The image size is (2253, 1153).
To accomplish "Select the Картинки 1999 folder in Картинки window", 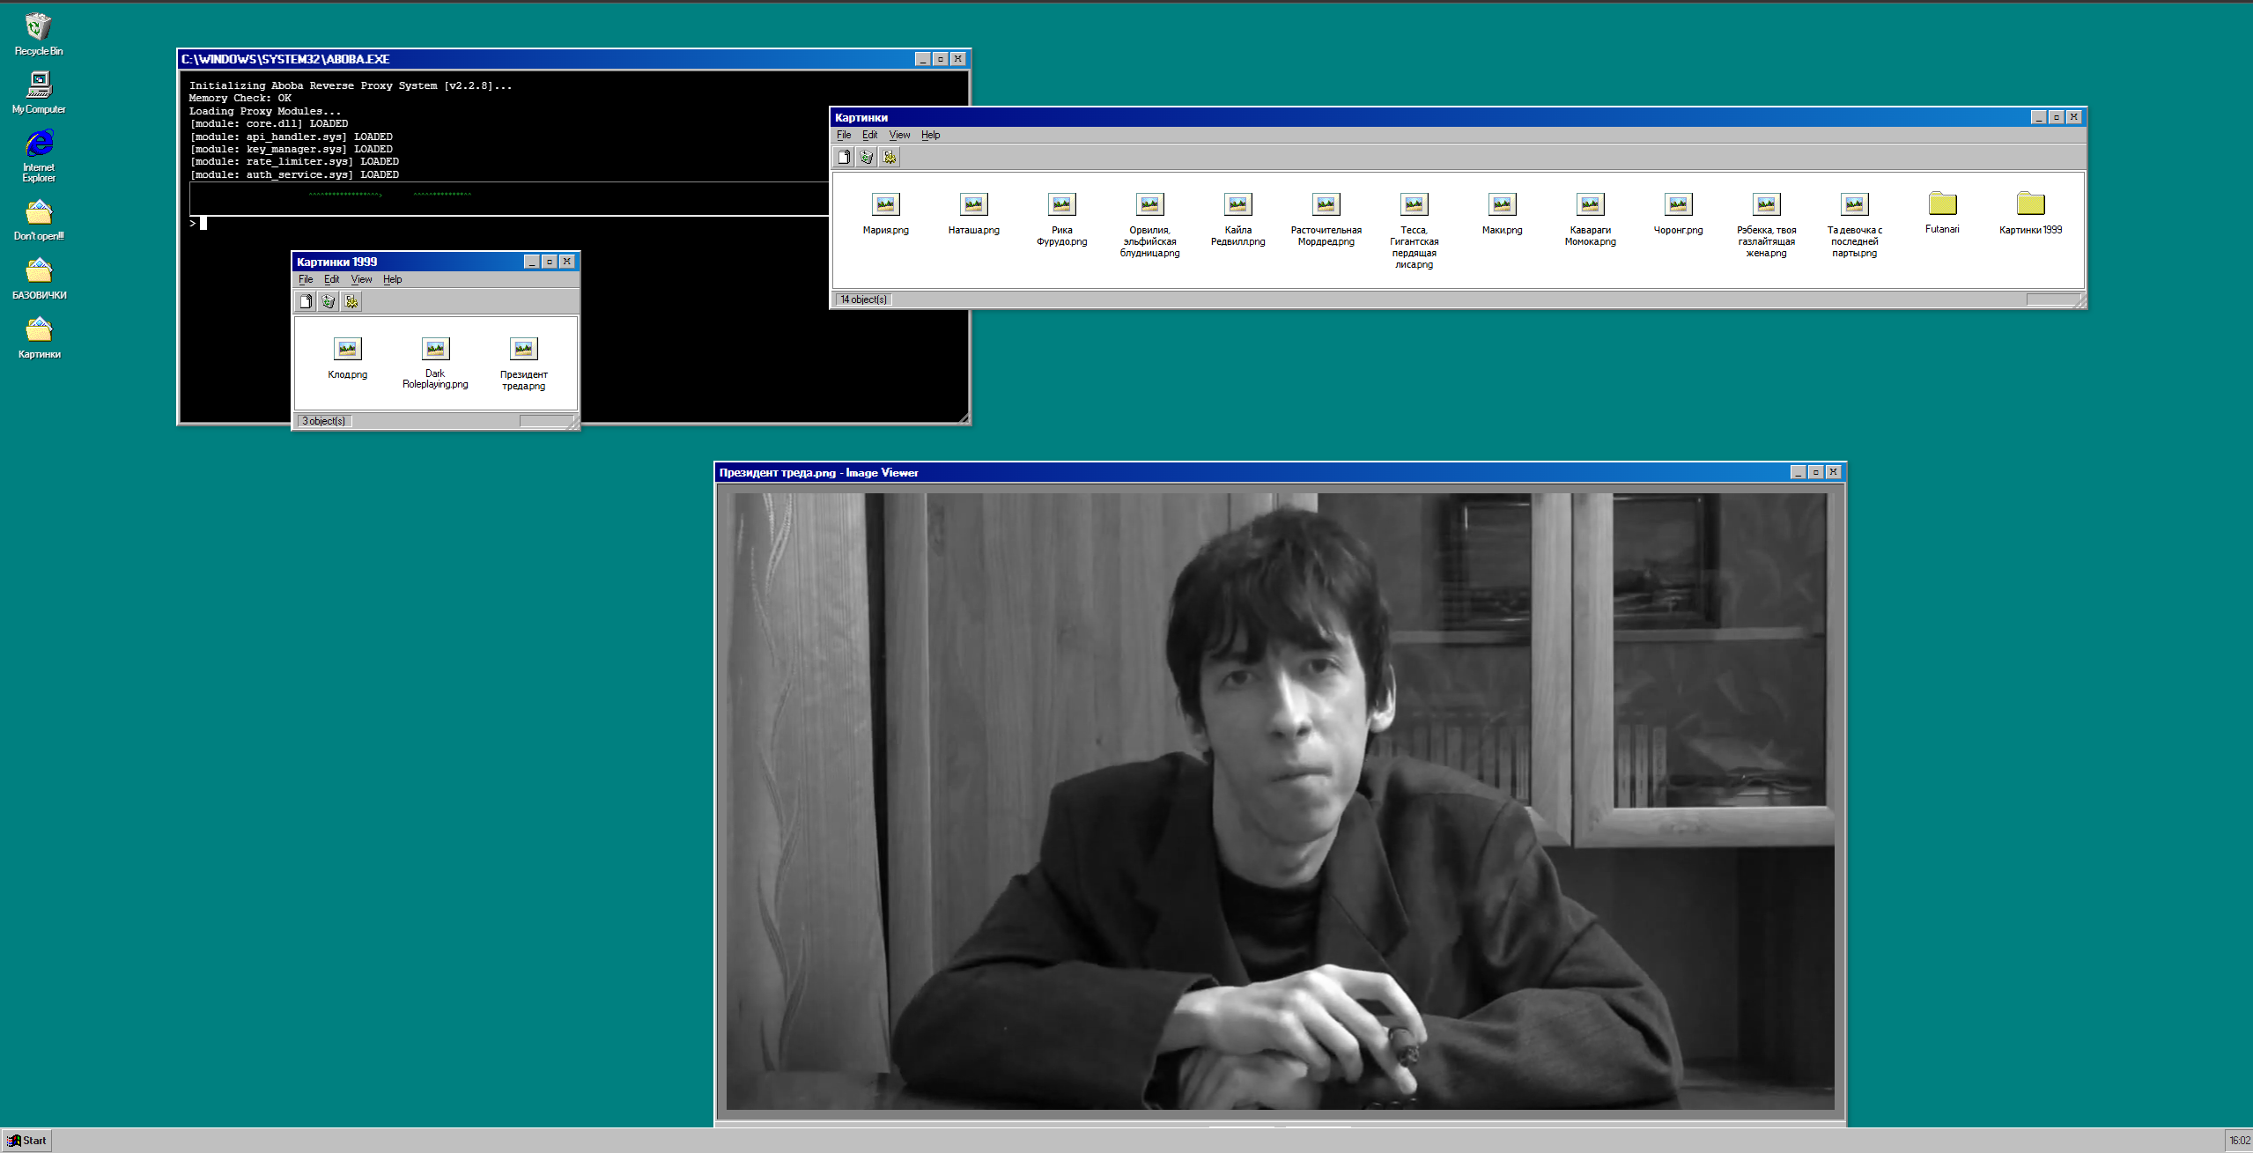I will click(x=2030, y=204).
